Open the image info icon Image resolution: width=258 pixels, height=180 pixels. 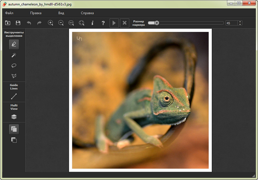pos(92,23)
